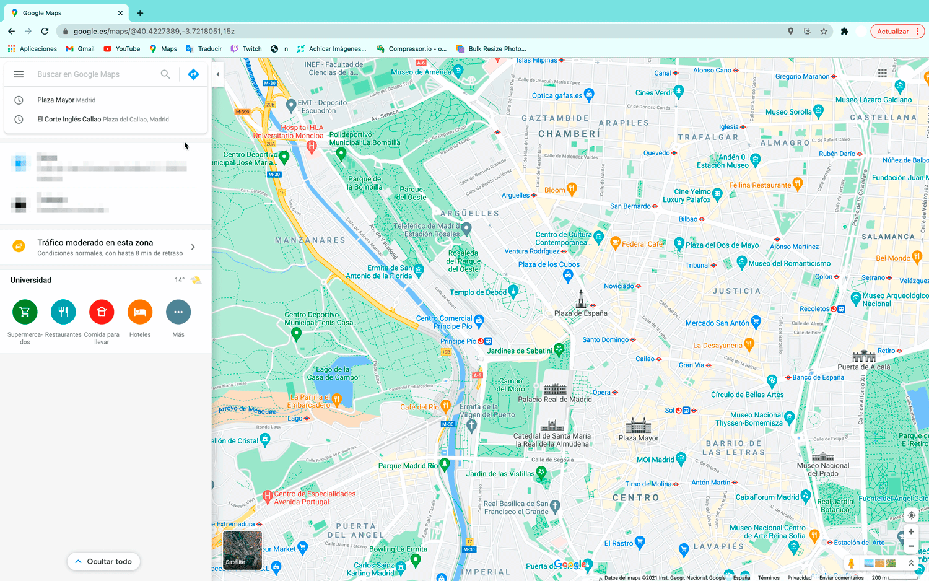The image size is (929, 581).
Task: Click the Ocultar todo button
Action: 103,562
